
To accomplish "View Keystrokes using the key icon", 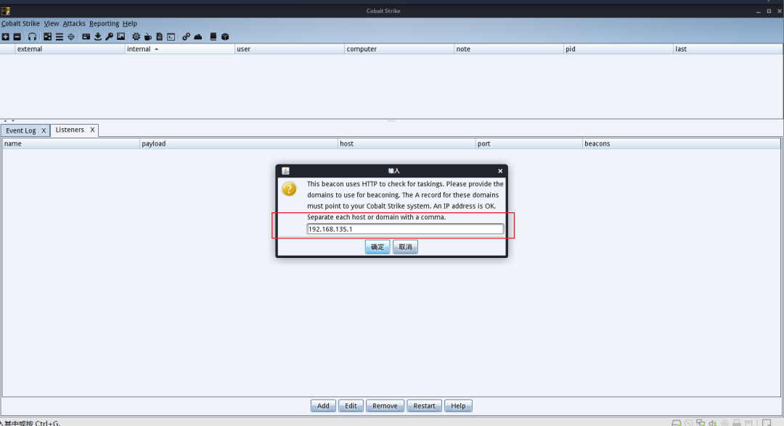I will (110, 37).
